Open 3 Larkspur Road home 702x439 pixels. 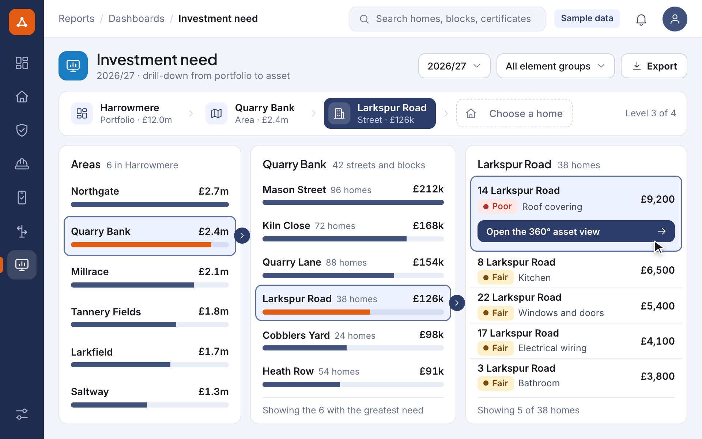click(576, 376)
